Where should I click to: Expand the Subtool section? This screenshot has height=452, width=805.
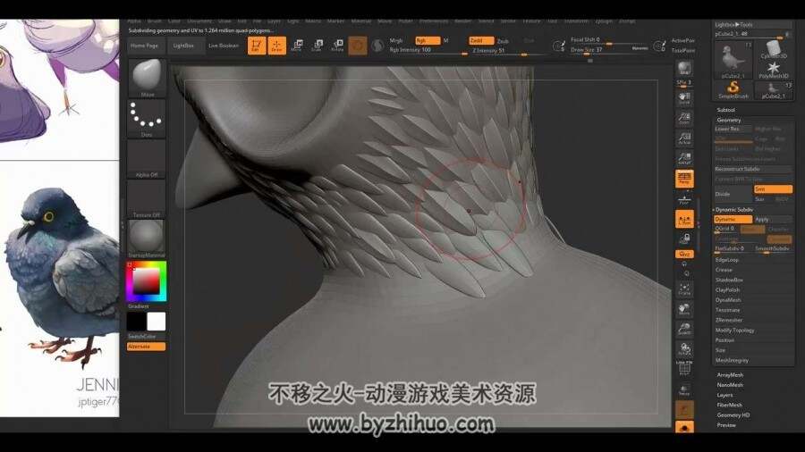pyautogui.click(x=725, y=110)
